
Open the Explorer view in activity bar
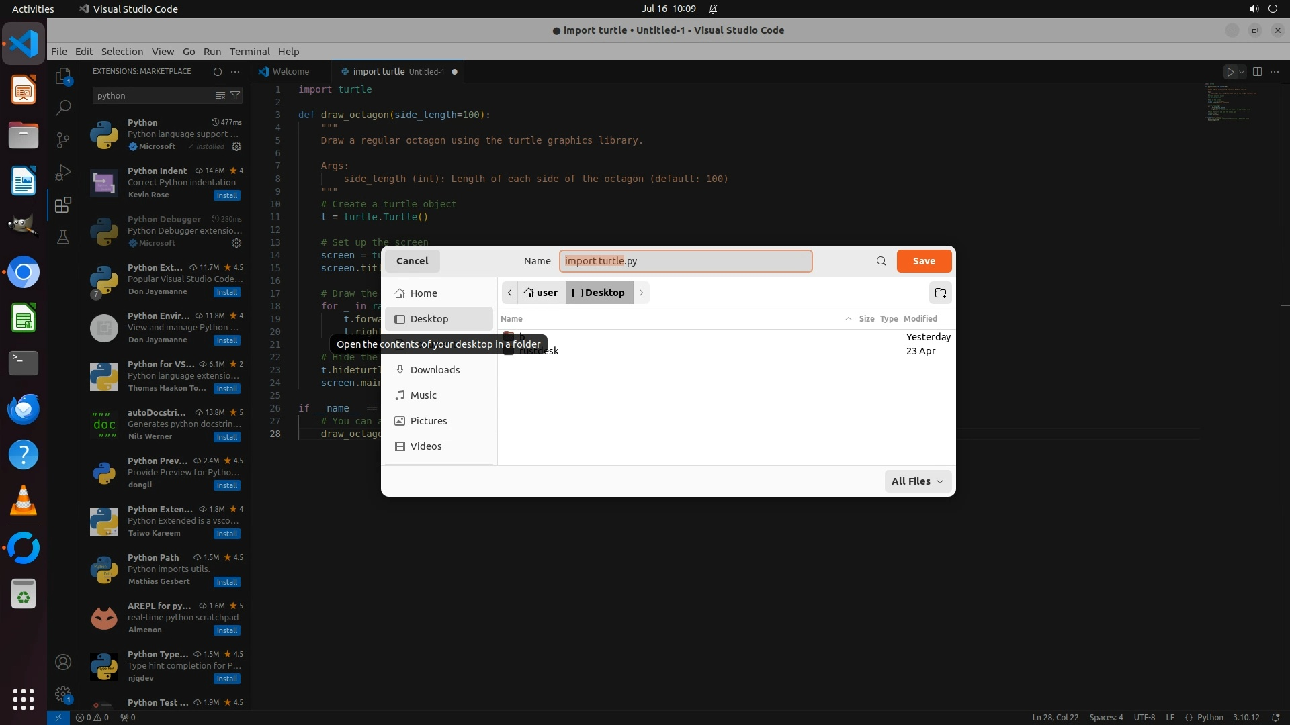(63, 77)
